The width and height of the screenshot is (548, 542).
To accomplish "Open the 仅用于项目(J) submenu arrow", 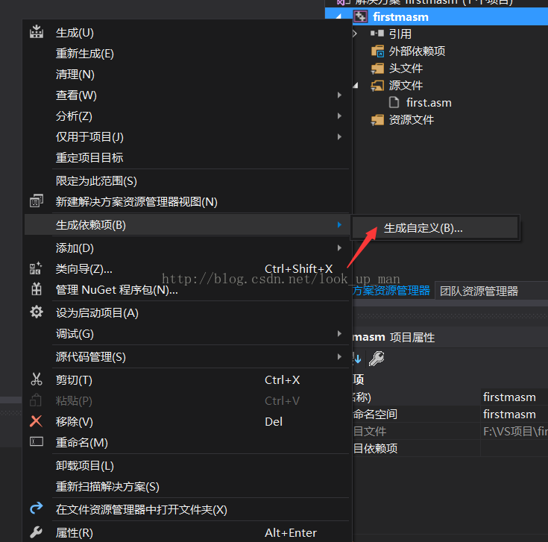I will coord(339,136).
